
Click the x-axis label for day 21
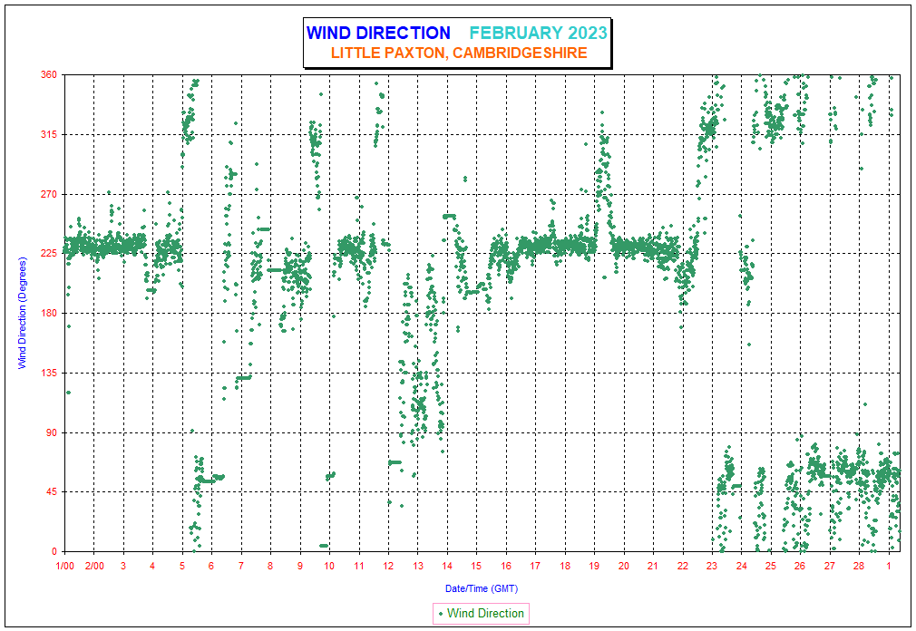click(x=653, y=566)
